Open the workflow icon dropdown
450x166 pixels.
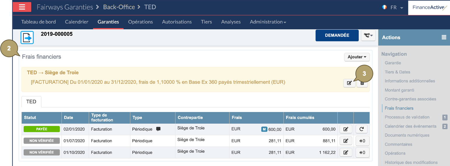[x=368, y=35]
